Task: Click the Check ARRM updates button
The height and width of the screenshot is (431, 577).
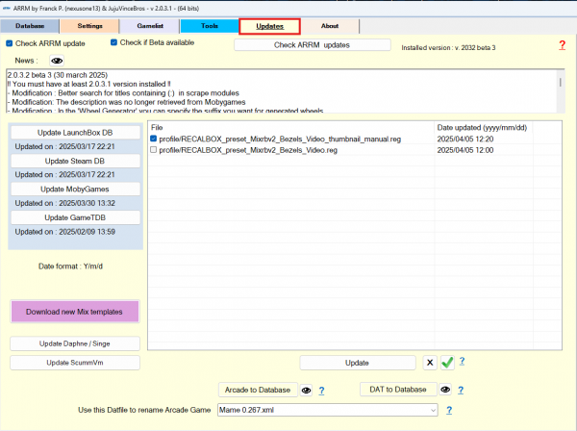Action: point(313,45)
